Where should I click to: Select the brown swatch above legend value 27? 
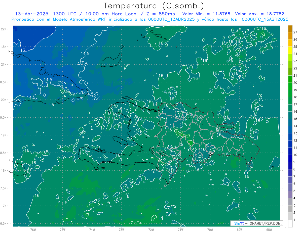[290, 29]
